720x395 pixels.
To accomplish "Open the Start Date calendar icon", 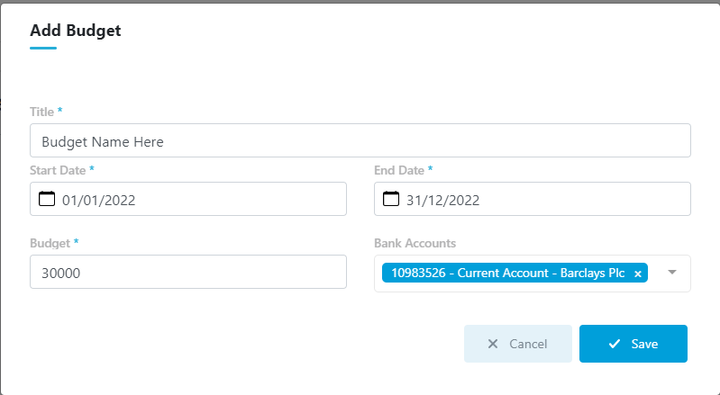I will (46, 199).
